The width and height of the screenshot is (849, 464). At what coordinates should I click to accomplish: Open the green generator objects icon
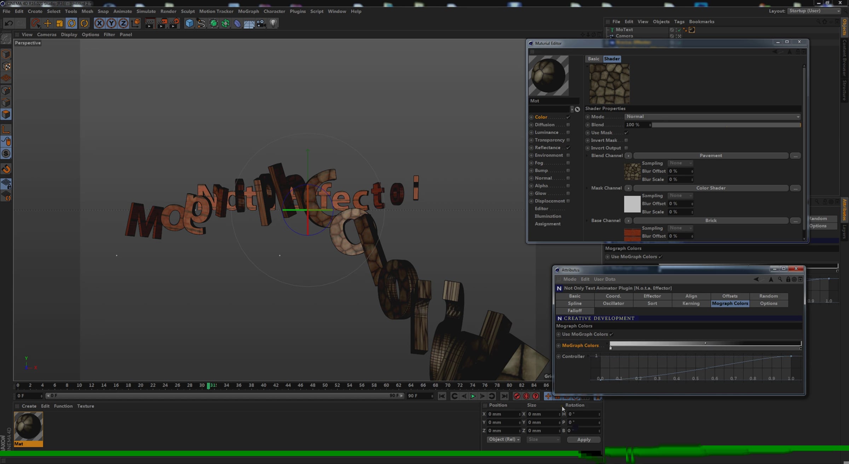click(214, 23)
